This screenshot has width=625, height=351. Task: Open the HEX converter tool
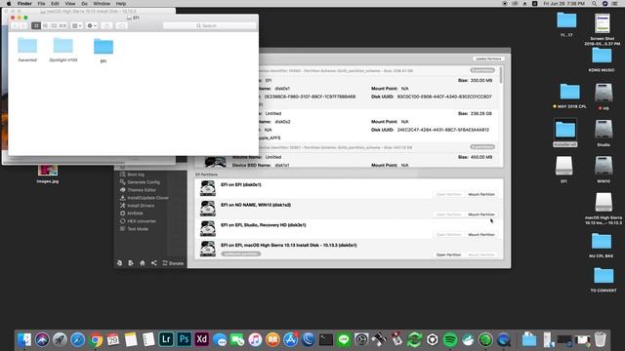pos(138,221)
